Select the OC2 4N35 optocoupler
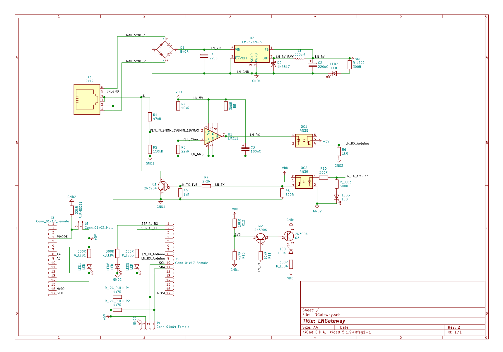Viewport: 503px width, 352px height. pyautogui.click(x=304, y=182)
